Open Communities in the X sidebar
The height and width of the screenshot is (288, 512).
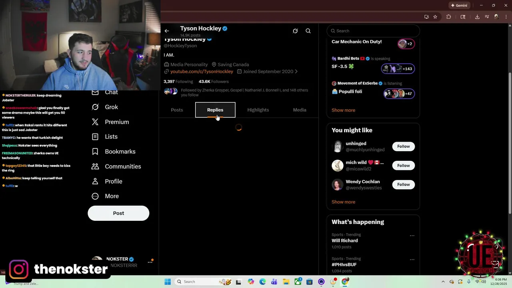point(116,166)
